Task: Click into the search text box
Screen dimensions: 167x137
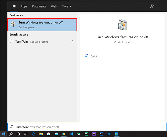Action: point(87,127)
